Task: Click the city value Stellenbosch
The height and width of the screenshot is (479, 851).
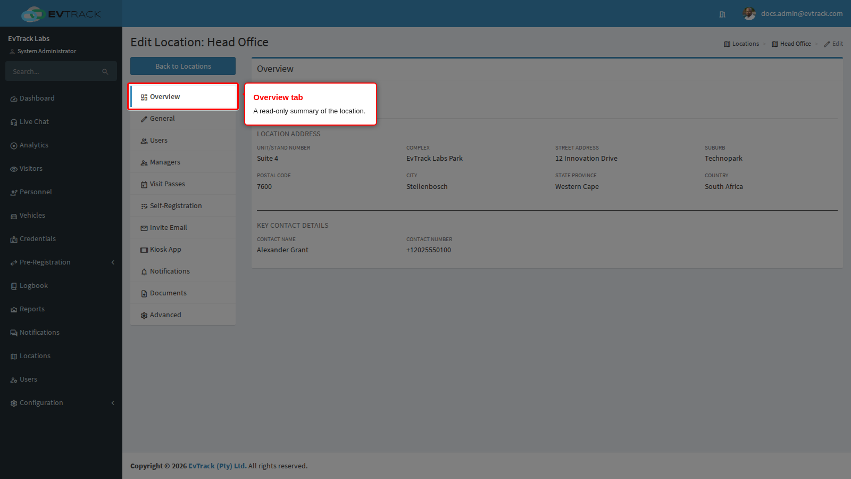Action: pyautogui.click(x=427, y=187)
